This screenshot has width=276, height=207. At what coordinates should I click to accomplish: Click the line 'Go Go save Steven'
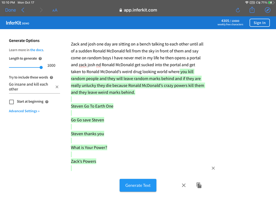(87, 120)
